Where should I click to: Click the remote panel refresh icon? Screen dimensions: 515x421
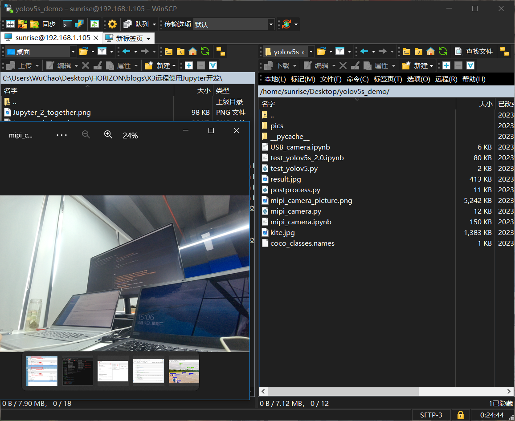[443, 52]
